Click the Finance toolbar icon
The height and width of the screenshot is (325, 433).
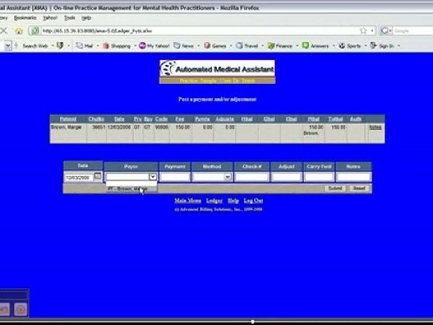[271, 46]
